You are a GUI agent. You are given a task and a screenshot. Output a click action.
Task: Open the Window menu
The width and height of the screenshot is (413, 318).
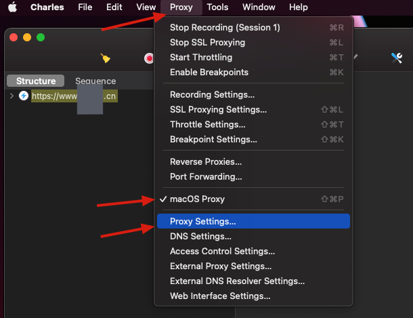pos(259,7)
